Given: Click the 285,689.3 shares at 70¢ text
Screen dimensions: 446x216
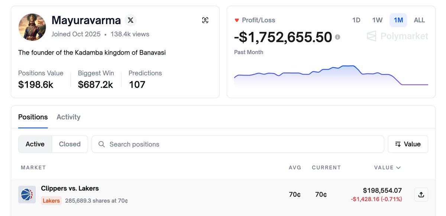Looking at the screenshot, I should pyautogui.click(x=97, y=201).
